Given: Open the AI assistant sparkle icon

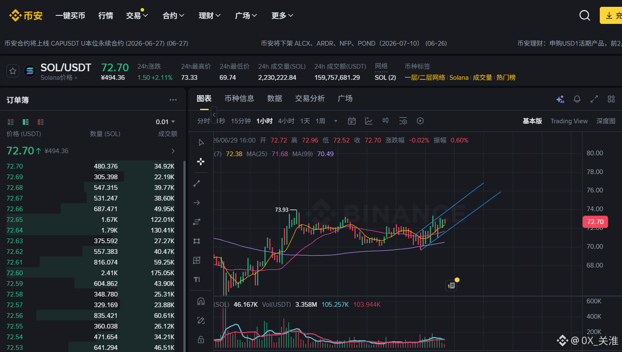Looking at the screenshot, I should click(560, 99).
